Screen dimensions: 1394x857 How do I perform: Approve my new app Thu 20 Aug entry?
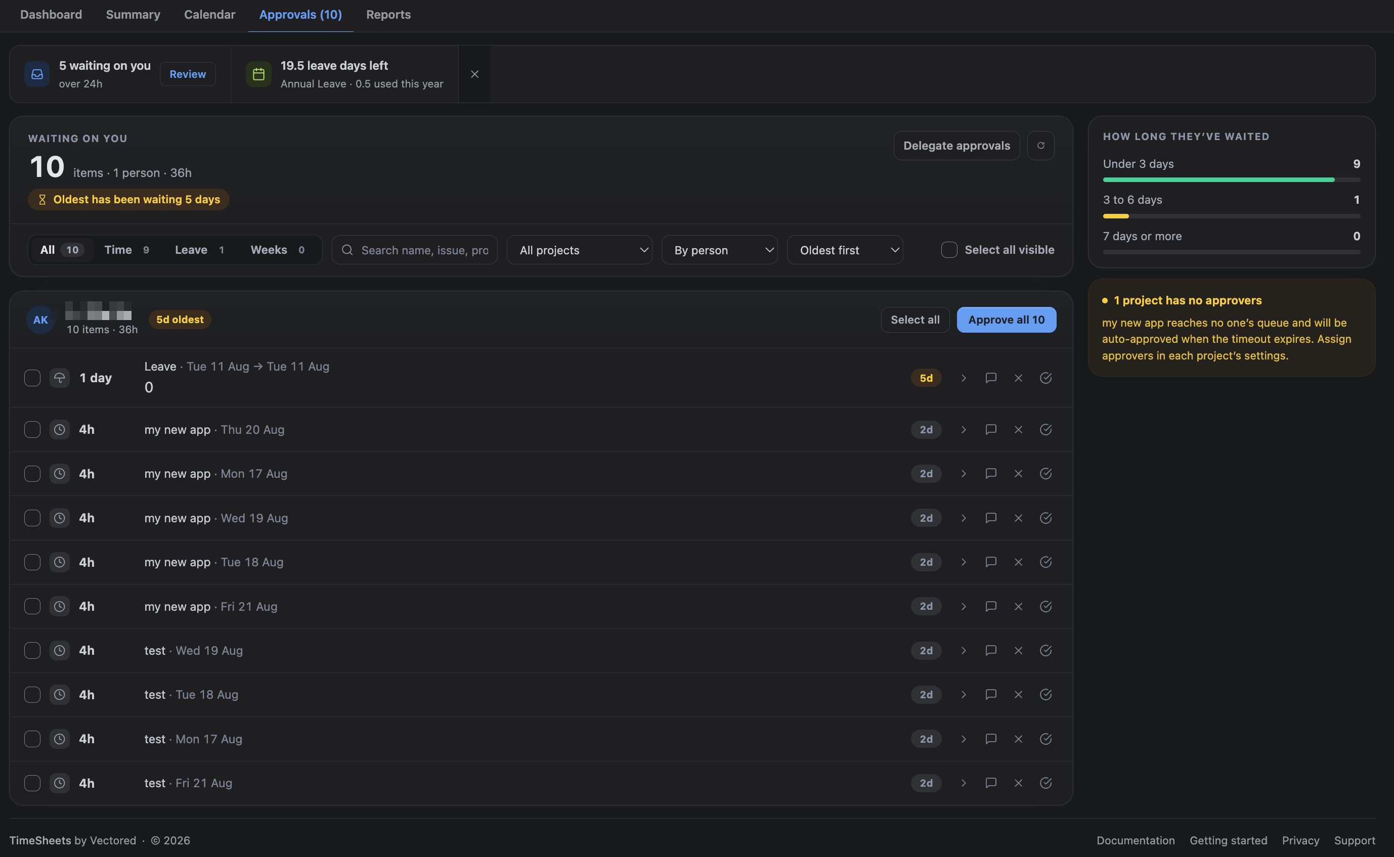pyautogui.click(x=1045, y=430)
